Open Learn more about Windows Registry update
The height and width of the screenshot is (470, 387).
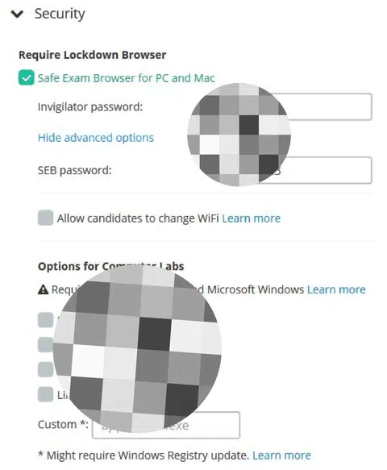(x=281, y=455)
